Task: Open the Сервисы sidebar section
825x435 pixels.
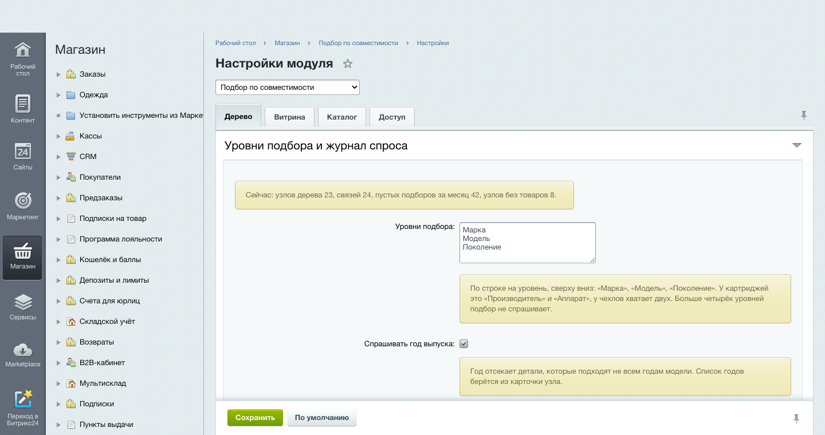Action: (22, 306)
